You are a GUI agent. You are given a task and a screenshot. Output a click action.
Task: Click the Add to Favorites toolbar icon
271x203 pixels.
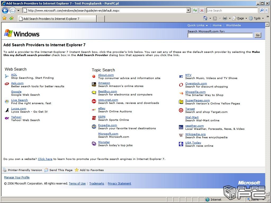[12, 18]
